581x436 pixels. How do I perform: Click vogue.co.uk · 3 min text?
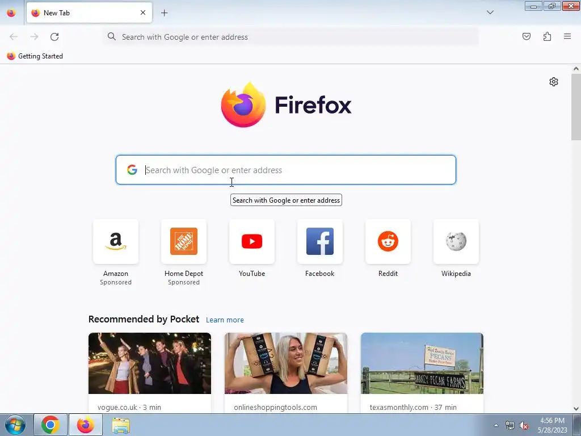(x=129, y=407)
